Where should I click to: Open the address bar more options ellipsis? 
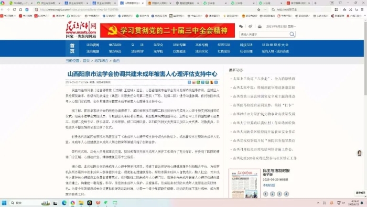[265, 9]
